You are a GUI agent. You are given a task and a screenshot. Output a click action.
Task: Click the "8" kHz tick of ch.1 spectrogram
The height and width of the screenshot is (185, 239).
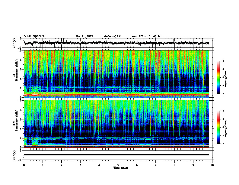(x=21, y=60)
